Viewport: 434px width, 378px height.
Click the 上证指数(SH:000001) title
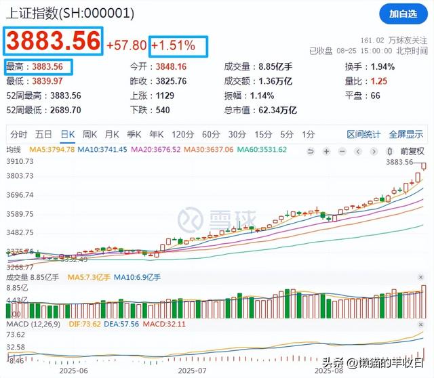(70, 13)
